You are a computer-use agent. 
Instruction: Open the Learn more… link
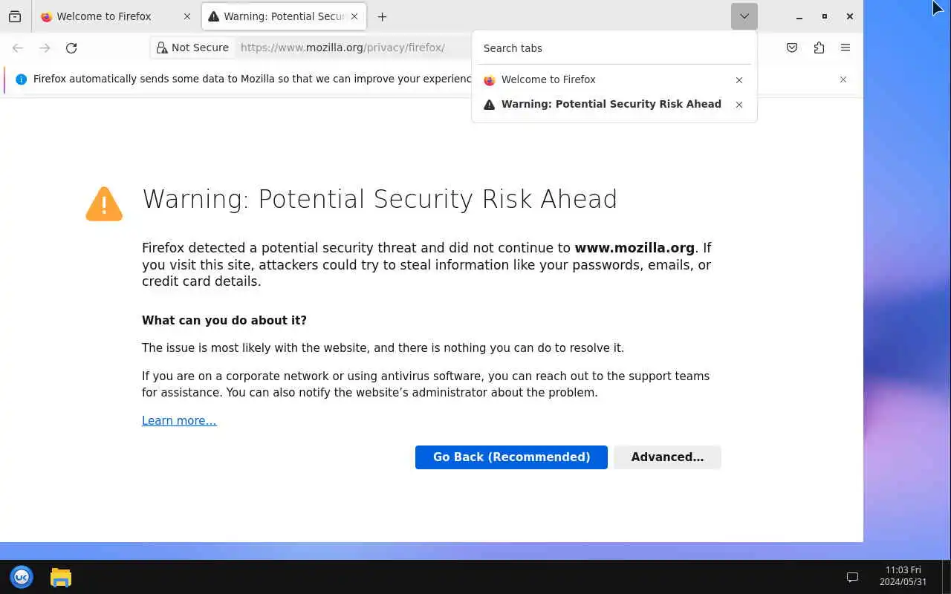pyautogui.click(x=179, y=421)
